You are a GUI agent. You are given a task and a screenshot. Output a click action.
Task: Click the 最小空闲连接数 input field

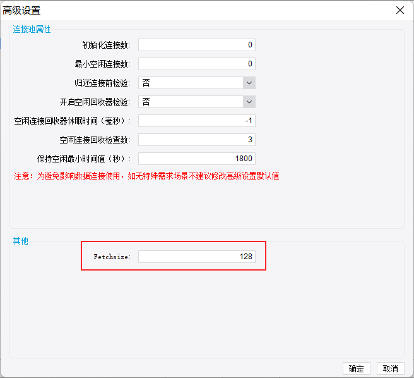coord(197,64)
